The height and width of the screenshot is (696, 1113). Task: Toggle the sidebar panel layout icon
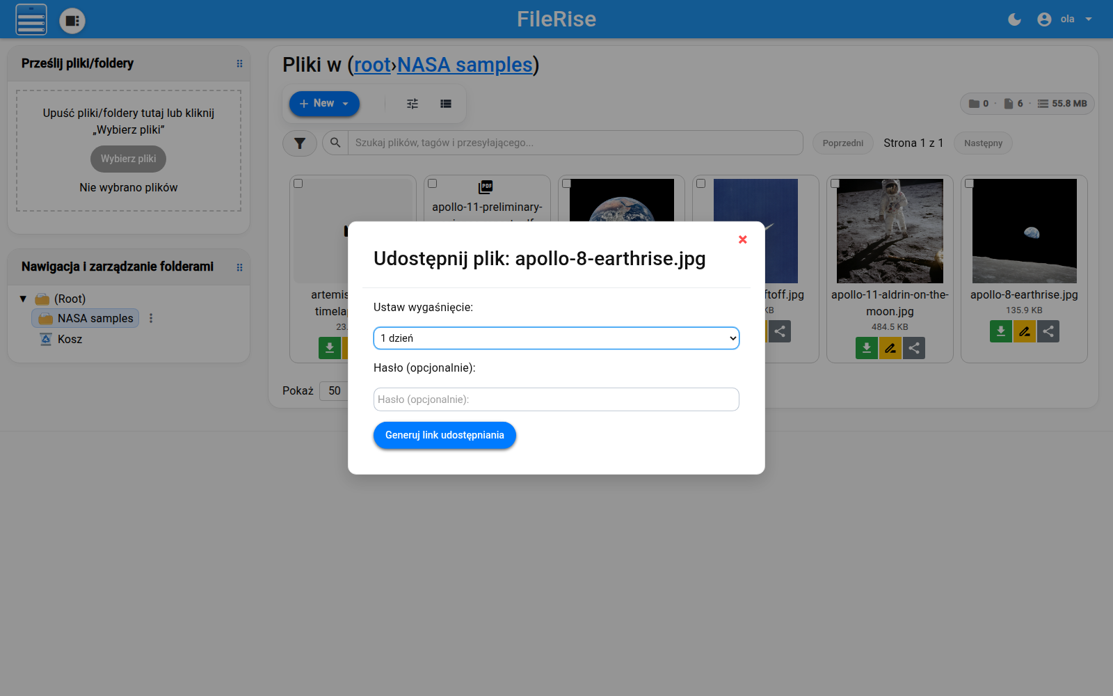72,21
